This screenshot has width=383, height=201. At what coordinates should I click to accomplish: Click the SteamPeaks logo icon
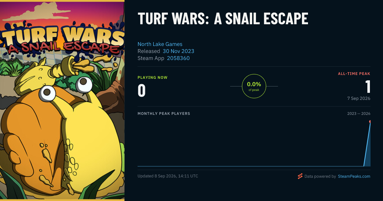[x=300, y=176]
